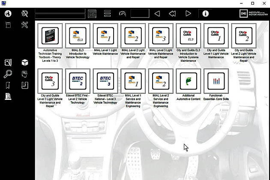Open the notebook with pencil icon
The width and height of the screenshot is (270, 180).
[8, 63]
